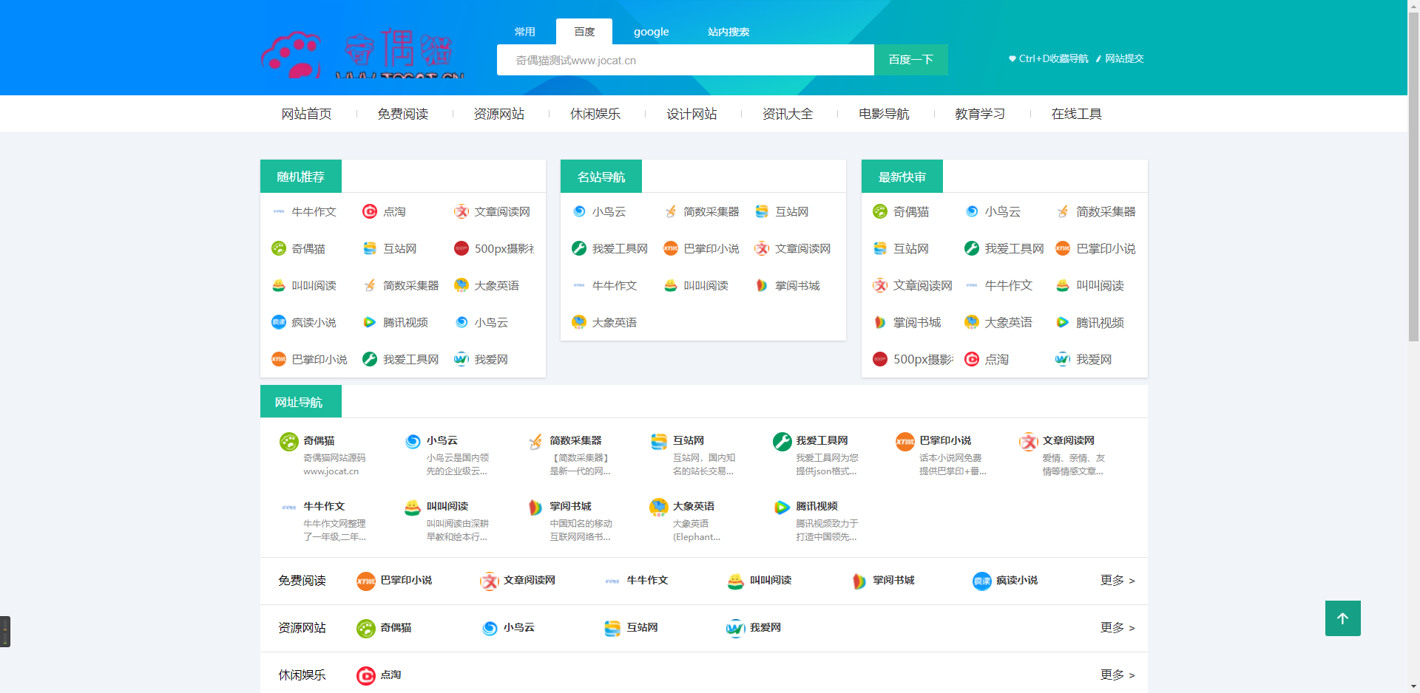This screenshot has width=1420, height=693.
Task: Click the page vertical scrollbar
Action: [x=1413, y=177]
